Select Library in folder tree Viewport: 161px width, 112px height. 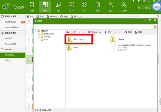pos(47,37)
